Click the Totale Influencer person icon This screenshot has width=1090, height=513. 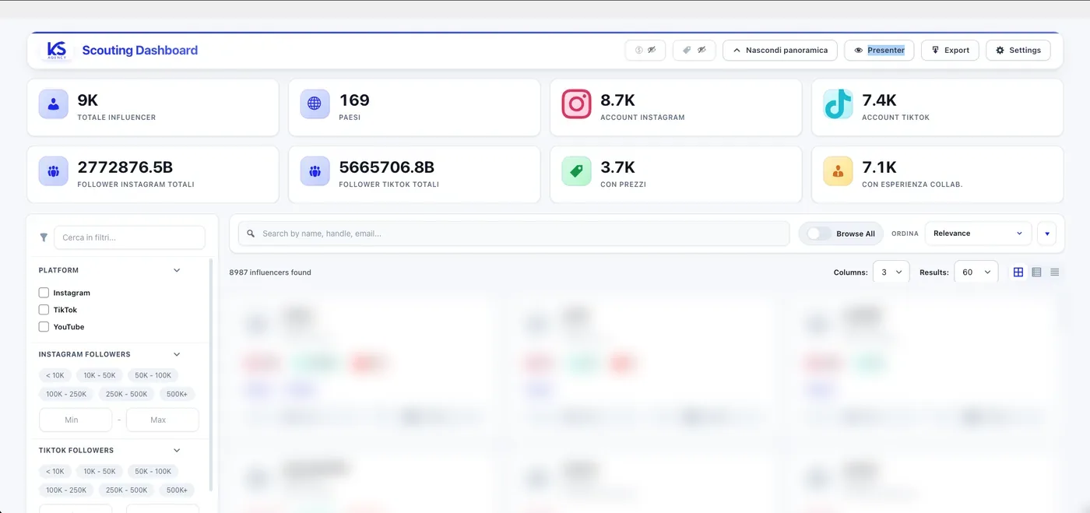tap(53, 104)
